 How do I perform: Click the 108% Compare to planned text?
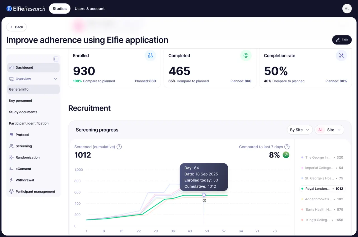pyautogui.click(x=94, y=81)
